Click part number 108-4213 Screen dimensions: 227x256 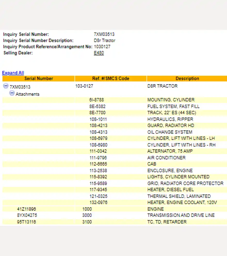tap(99, 126)
